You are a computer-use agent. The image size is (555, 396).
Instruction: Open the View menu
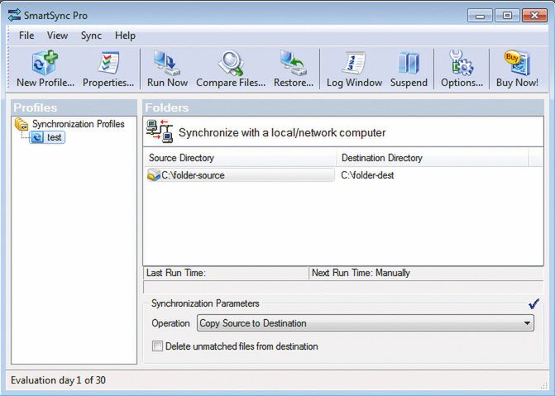pos(57,36)
